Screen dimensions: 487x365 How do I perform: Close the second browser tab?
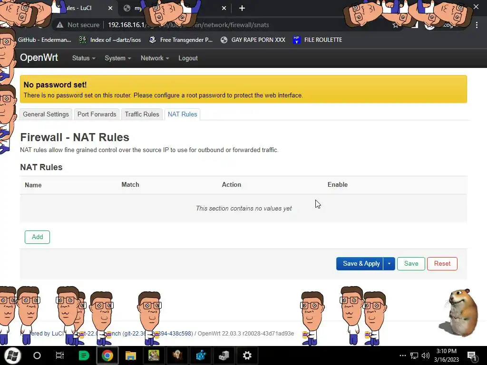pos(224,8)
